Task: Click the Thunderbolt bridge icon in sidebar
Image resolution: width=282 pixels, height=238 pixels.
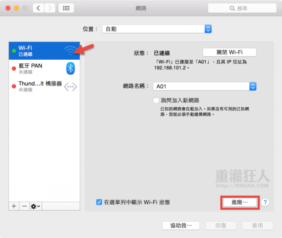Action: click(x=70, y=86)
